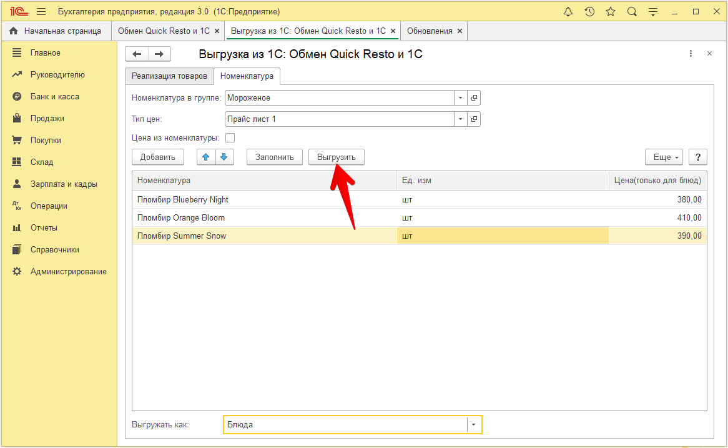Switch to the Обновления tab
This screenshot has width=728, height=448.
(430, 31)
